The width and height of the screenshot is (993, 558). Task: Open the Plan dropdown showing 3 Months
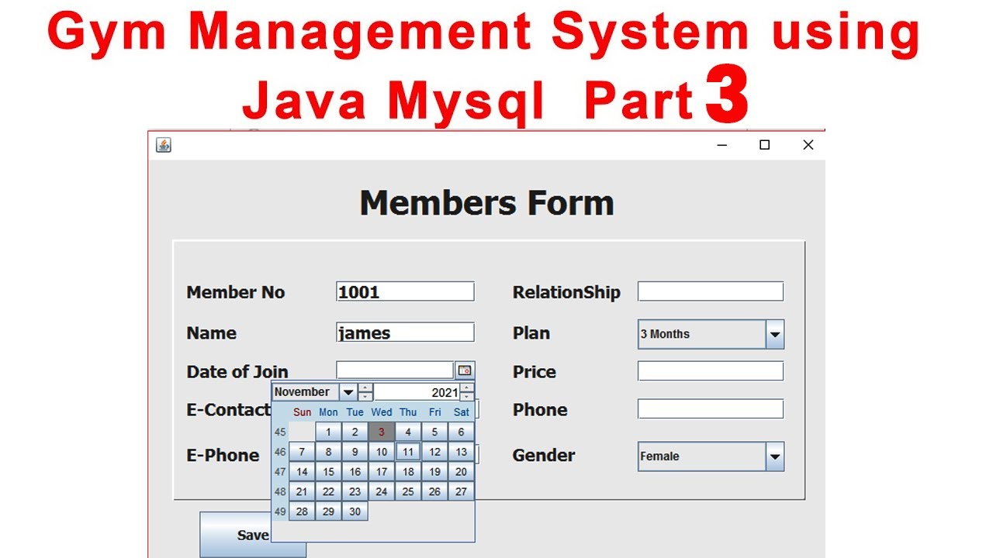(711, 334)
